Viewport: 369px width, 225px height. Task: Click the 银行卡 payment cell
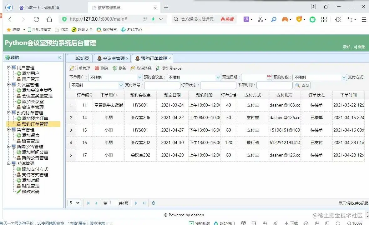coord(252,142)
